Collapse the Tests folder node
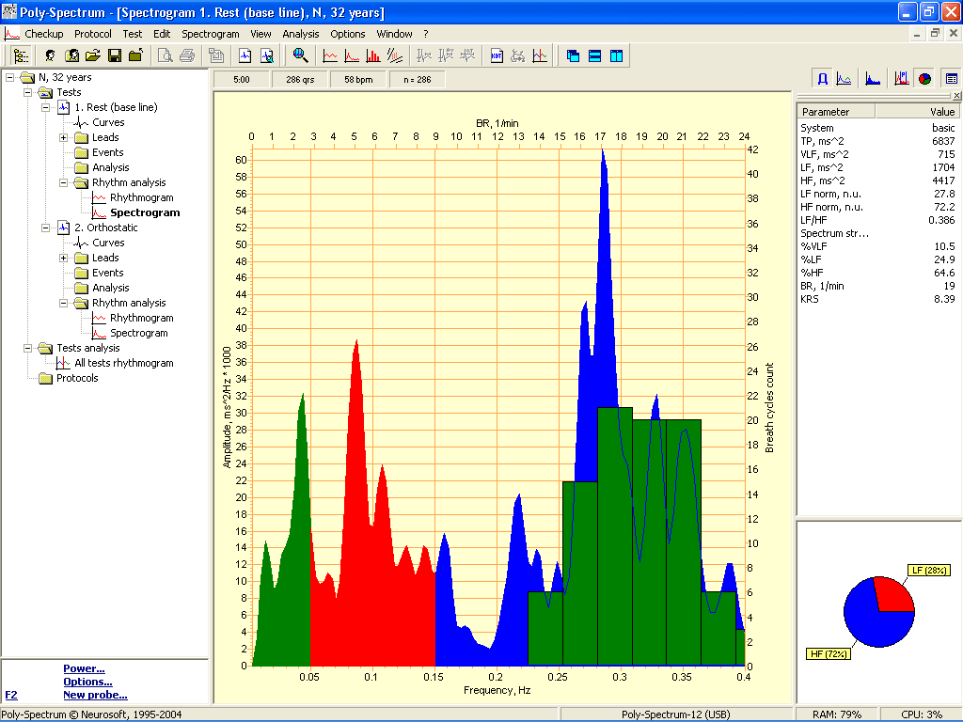This screenshot has height=722, width=963. (27, 93)
